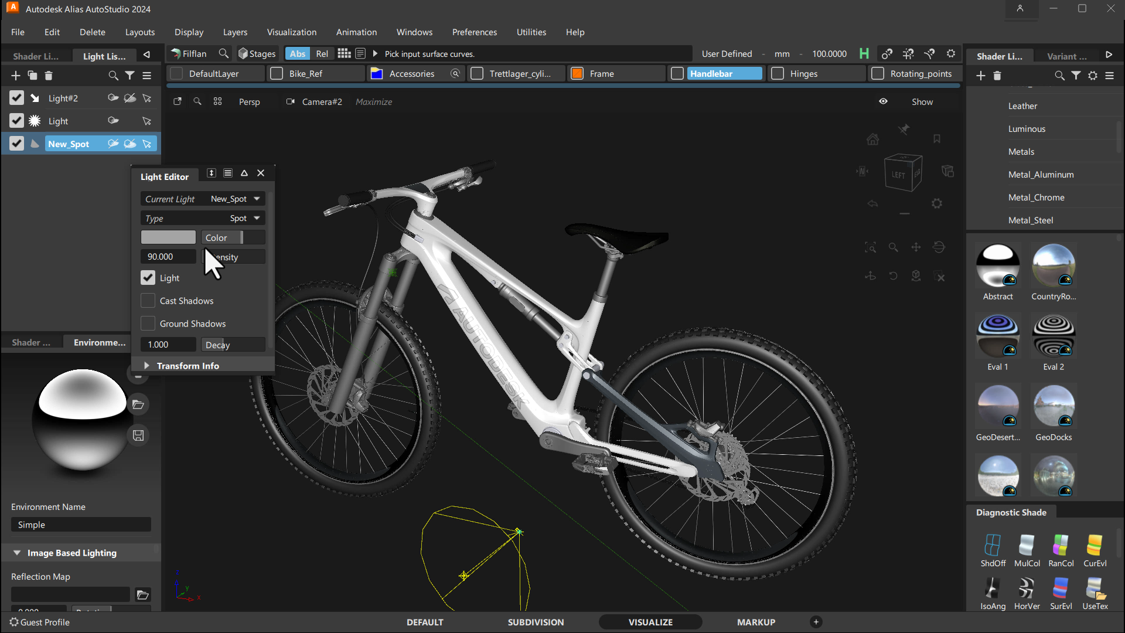
Task: Switch to the Layouts menu
Action: [x=140, y=32]
